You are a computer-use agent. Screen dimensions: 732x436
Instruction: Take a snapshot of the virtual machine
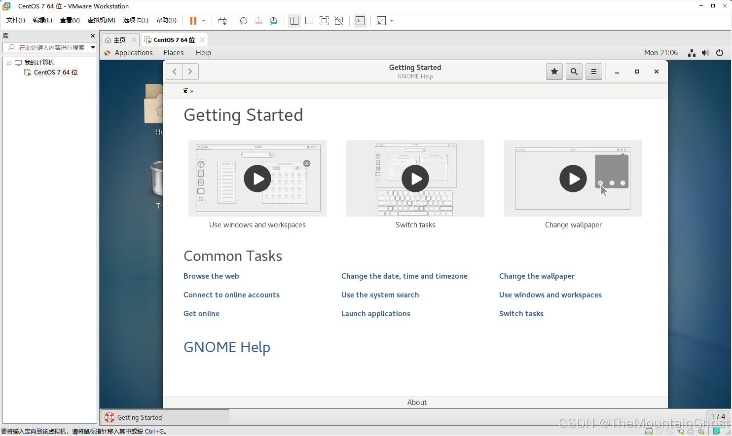[243, 21]
